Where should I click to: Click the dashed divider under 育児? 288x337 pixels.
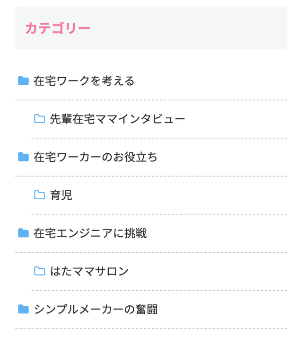pos(159,214)
